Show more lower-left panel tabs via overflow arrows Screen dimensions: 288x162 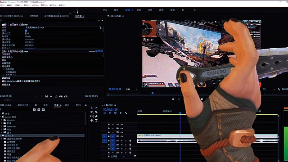[x=86, y=105]
